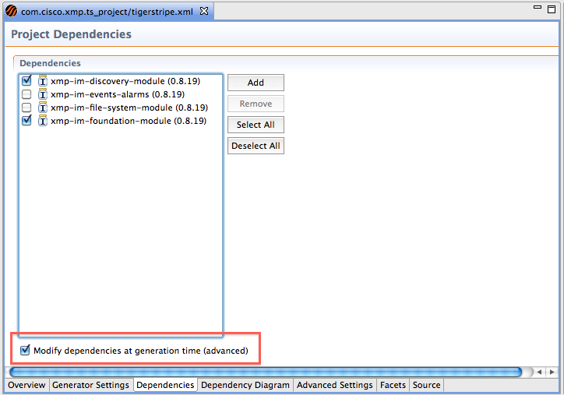The width and height of the screenshot is (564, 395).
Task: Go to Advanced Settings tab
Action: pos(335,385)
